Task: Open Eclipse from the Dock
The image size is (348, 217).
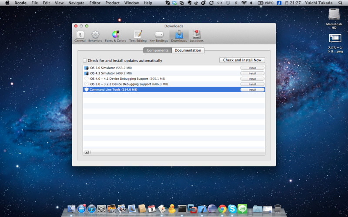Action: tap(212, 209)
